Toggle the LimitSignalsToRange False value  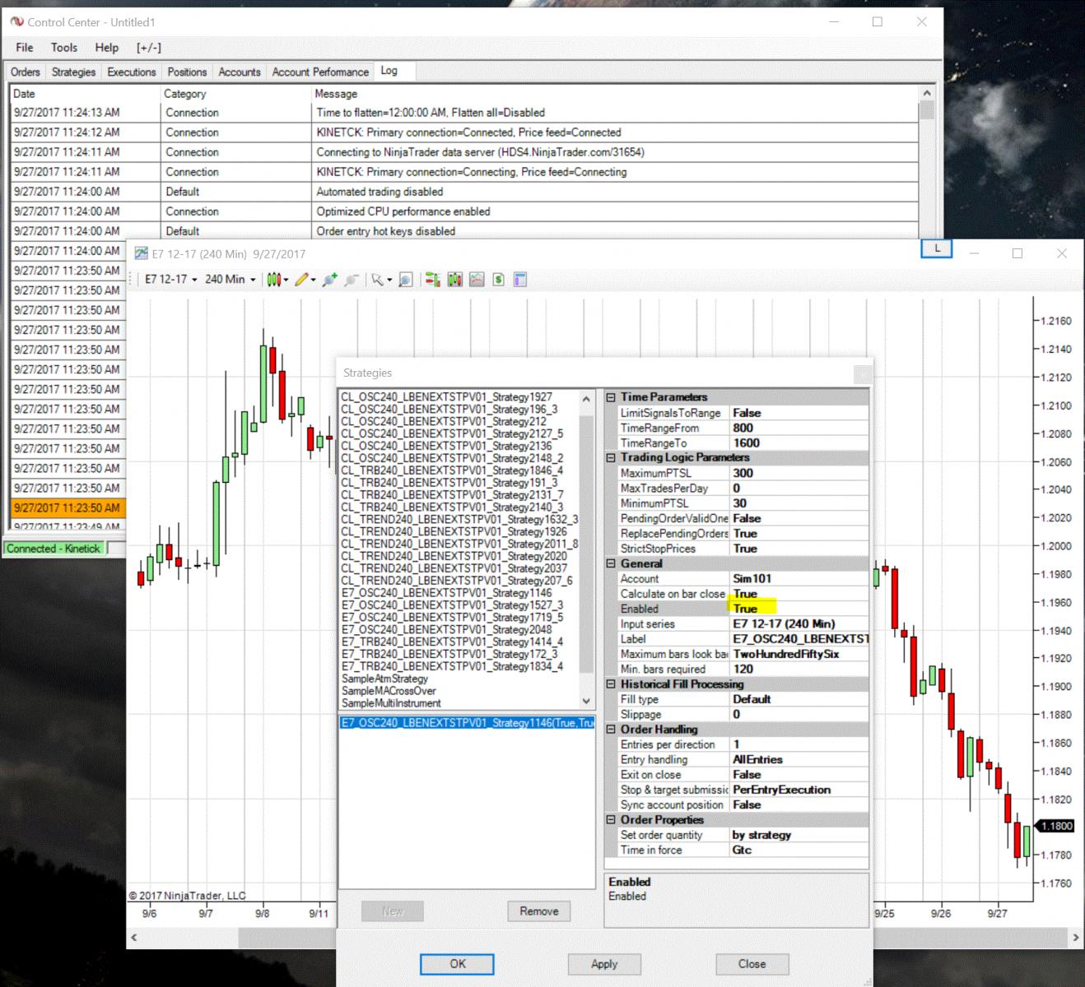pyautogui.click(x=799, y=413)
